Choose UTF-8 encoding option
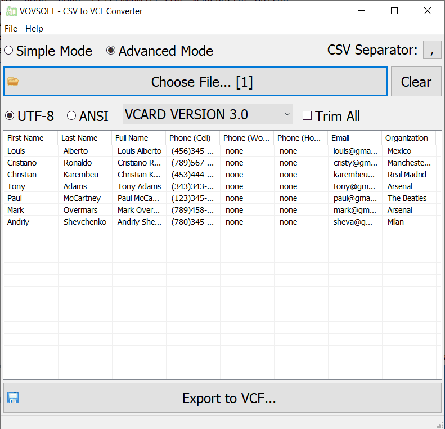Viewport: 445px width, 429px height. pyautogui.click(x=10, y=116)
